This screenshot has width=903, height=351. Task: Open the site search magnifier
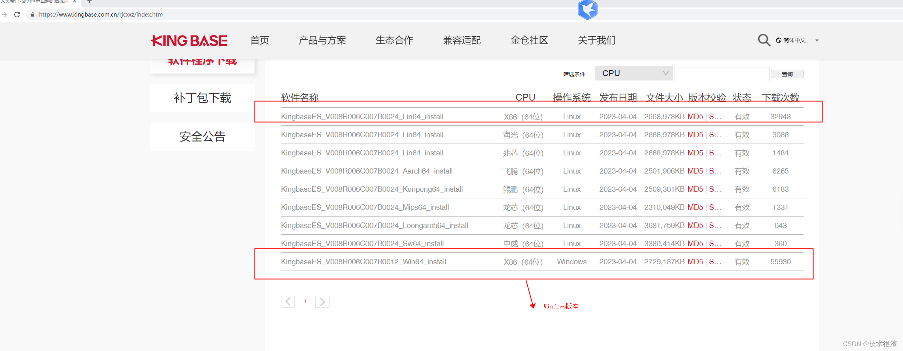[x=764, y=40]
